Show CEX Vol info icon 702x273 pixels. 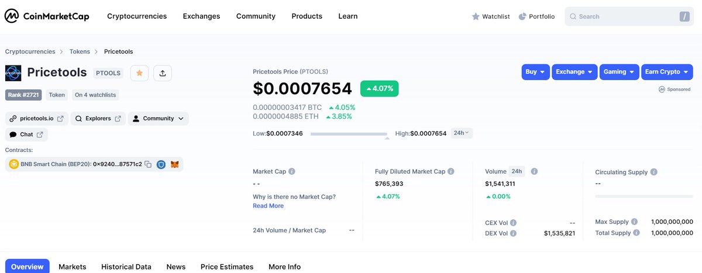(x=513, y=223)
